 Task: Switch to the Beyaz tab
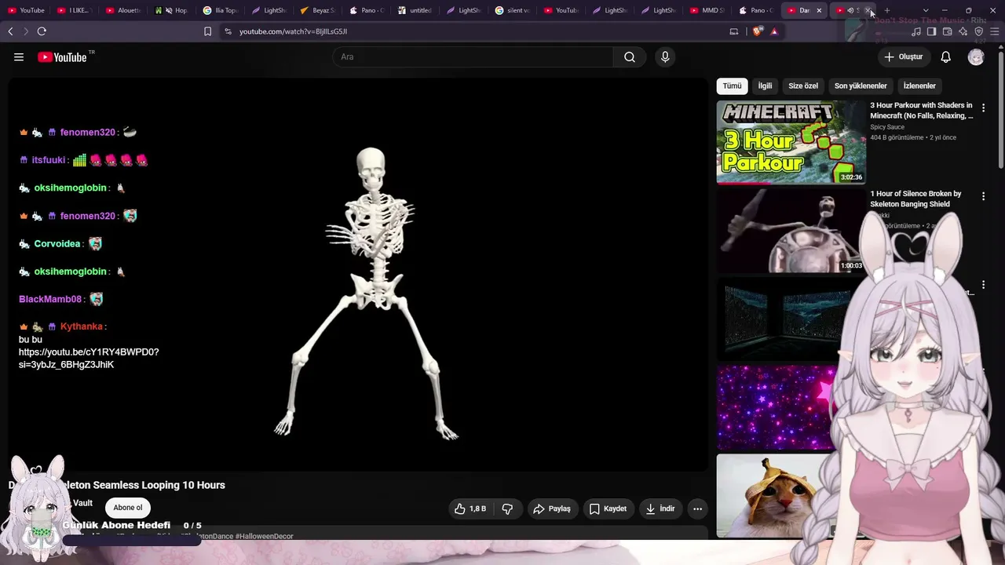(318, 10)
